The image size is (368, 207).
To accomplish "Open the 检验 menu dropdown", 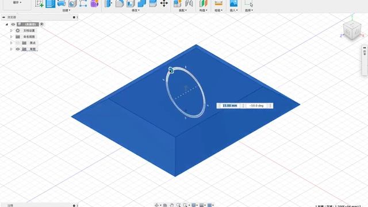I will pyautogui.click(x=218, y=10).
